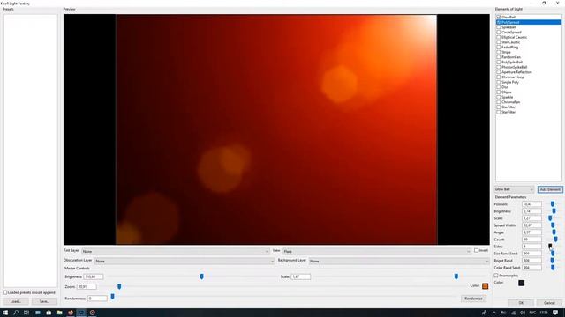Viewport: 565px width, 317px height.
Task: Select Single Poly in elements list
Action: [510, 82]
